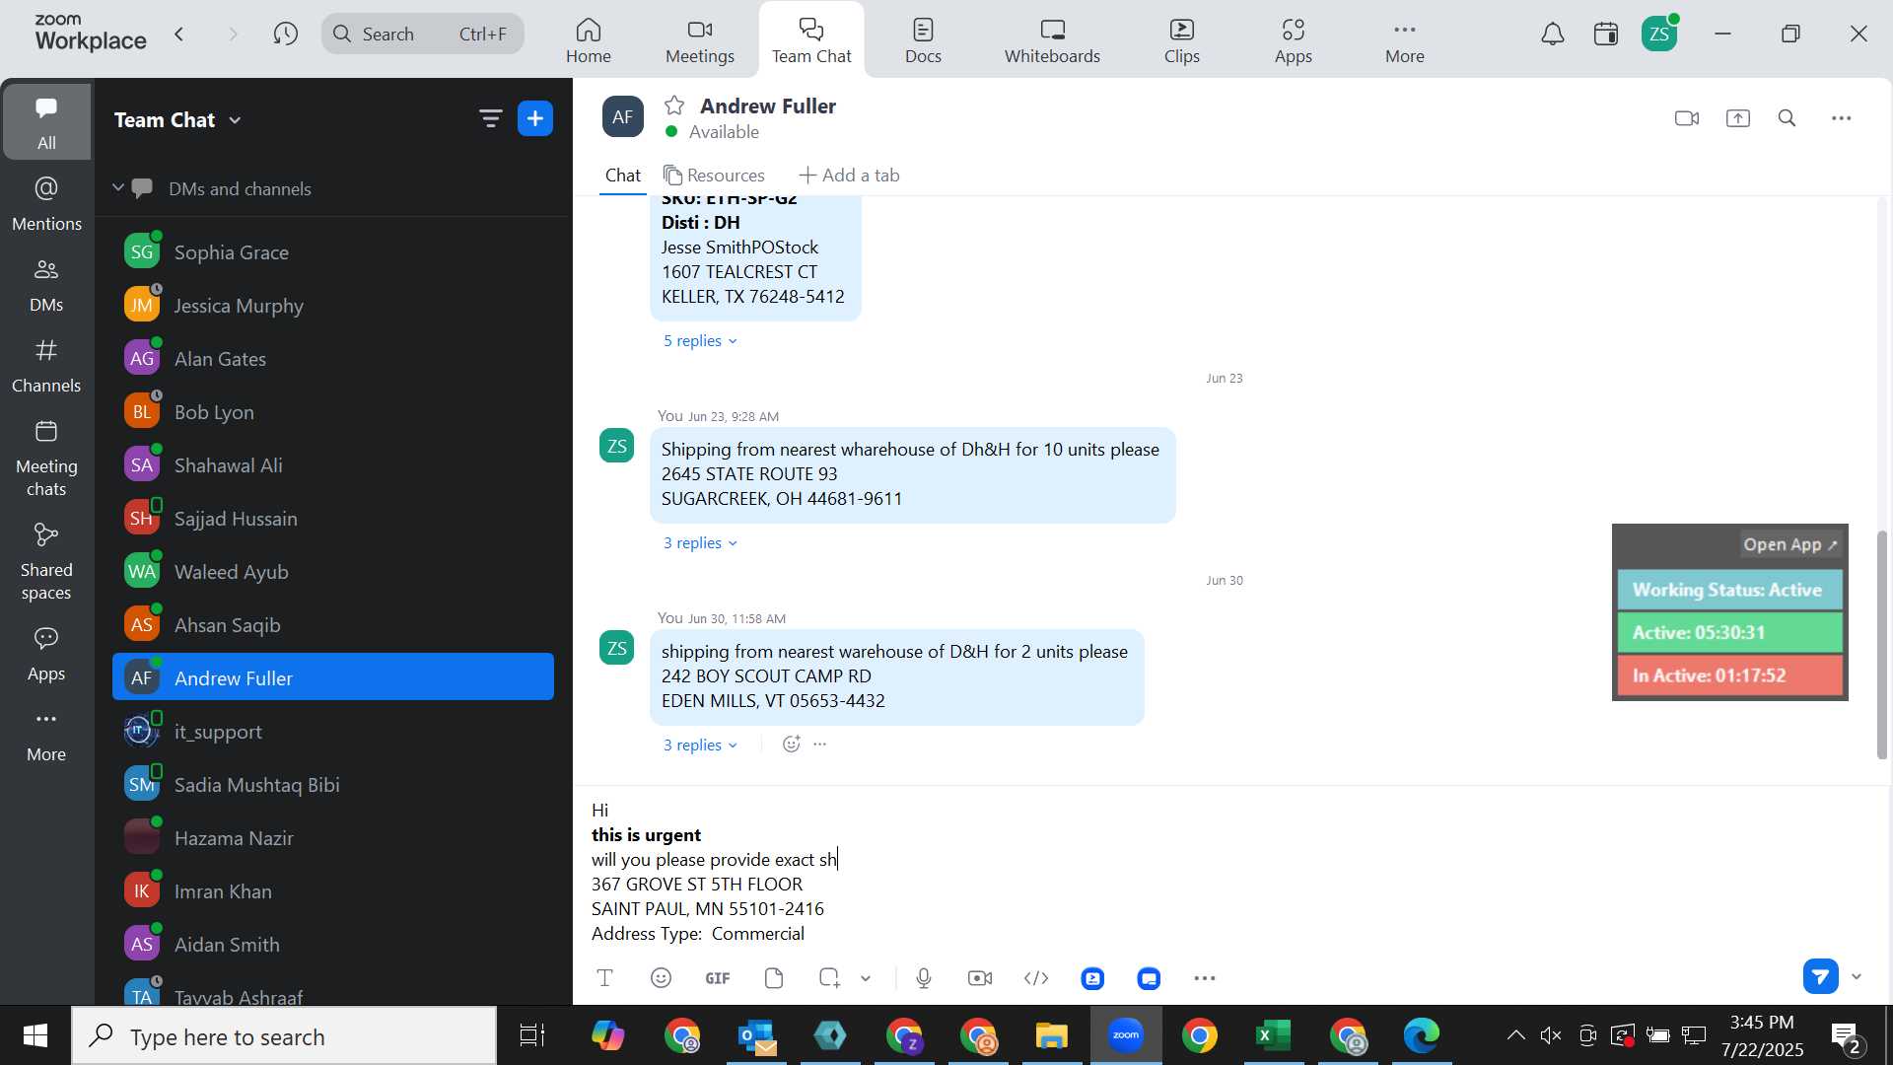The width and height of the screenshot is (1893, 1065).
Task: Expand the 5 replies thread
Action: point(700,341)
